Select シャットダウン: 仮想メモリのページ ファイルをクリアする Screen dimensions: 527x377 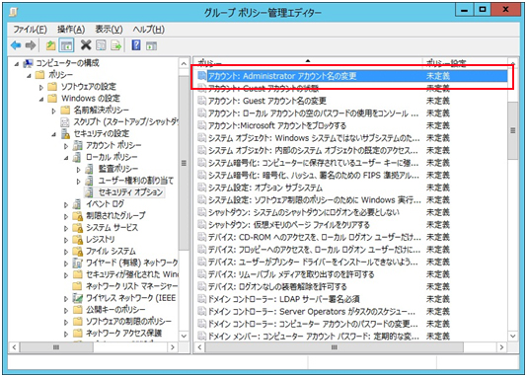click(289, 224)
